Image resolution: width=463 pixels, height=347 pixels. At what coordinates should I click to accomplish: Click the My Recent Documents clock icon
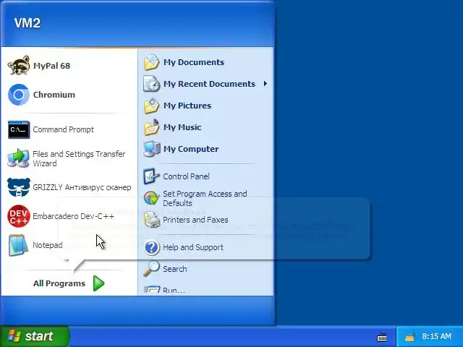151,84
